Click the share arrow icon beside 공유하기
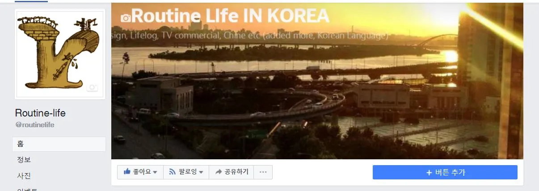 click(219, 172)
